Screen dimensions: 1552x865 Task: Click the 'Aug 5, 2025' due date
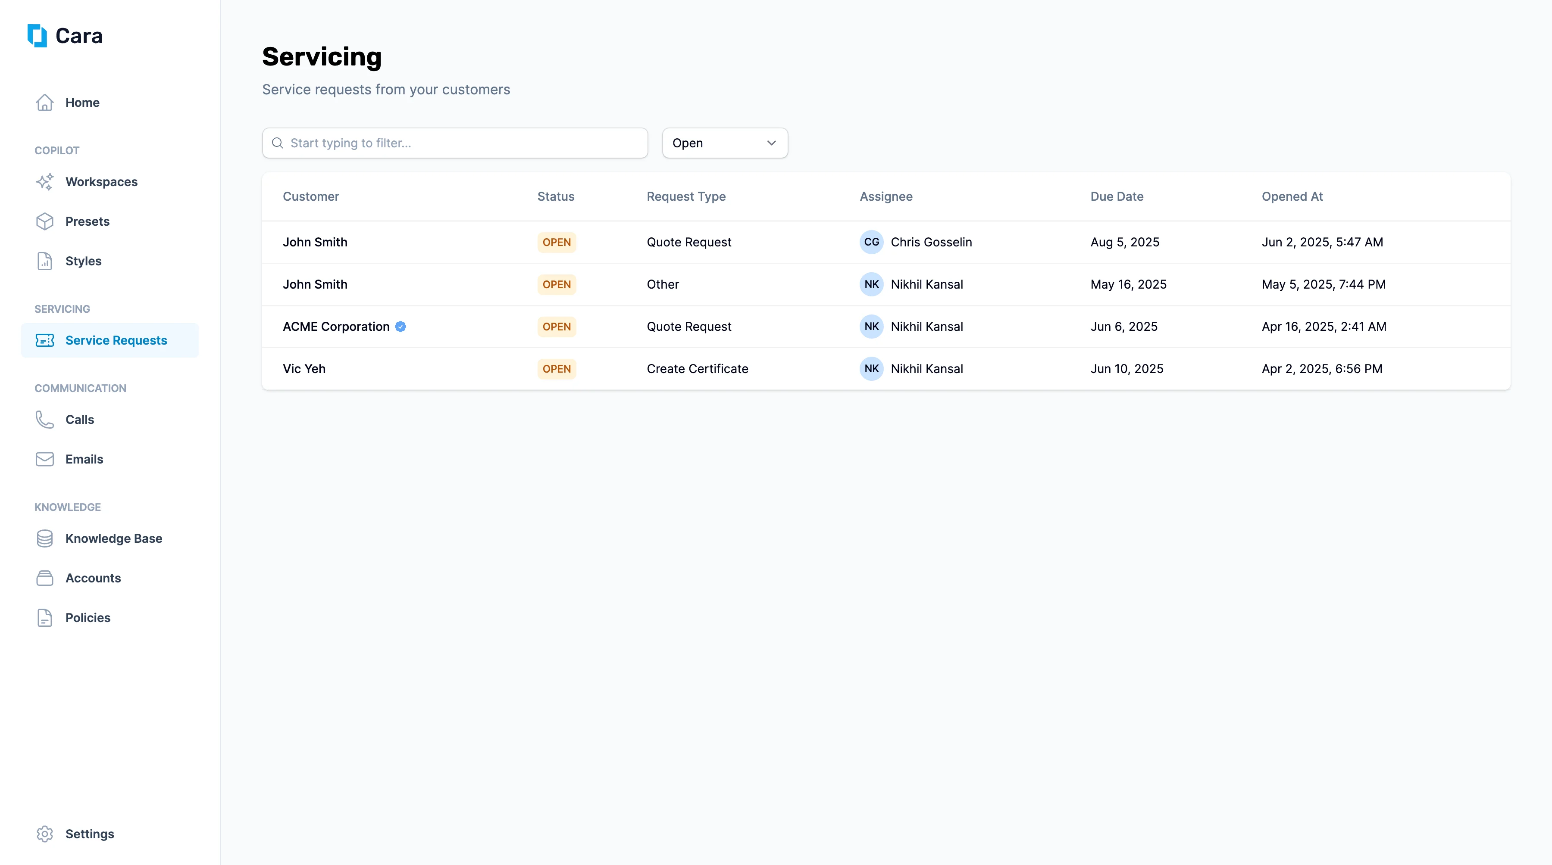click(x=1124, y=242)
